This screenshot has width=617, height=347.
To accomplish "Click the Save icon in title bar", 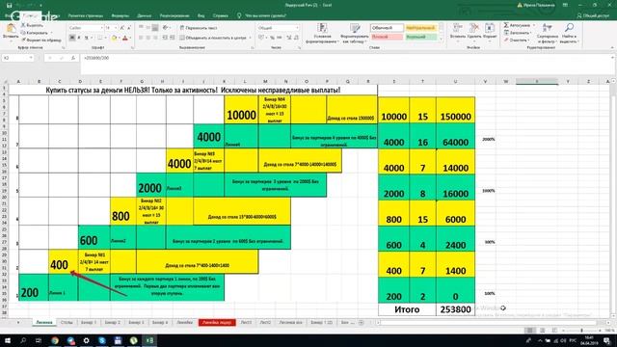I will click(x=9, y=5).
